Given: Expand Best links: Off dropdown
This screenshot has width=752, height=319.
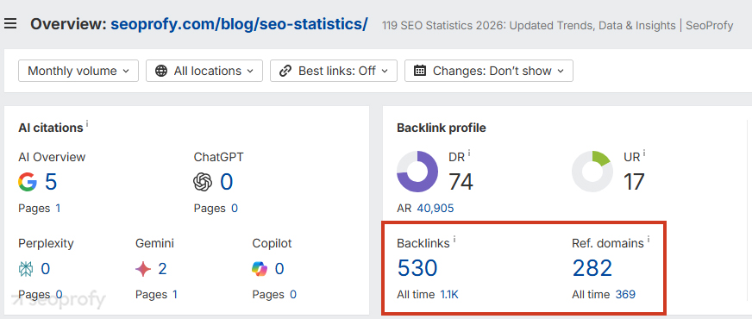Looking at the screenshot, I should coord(334,71).
